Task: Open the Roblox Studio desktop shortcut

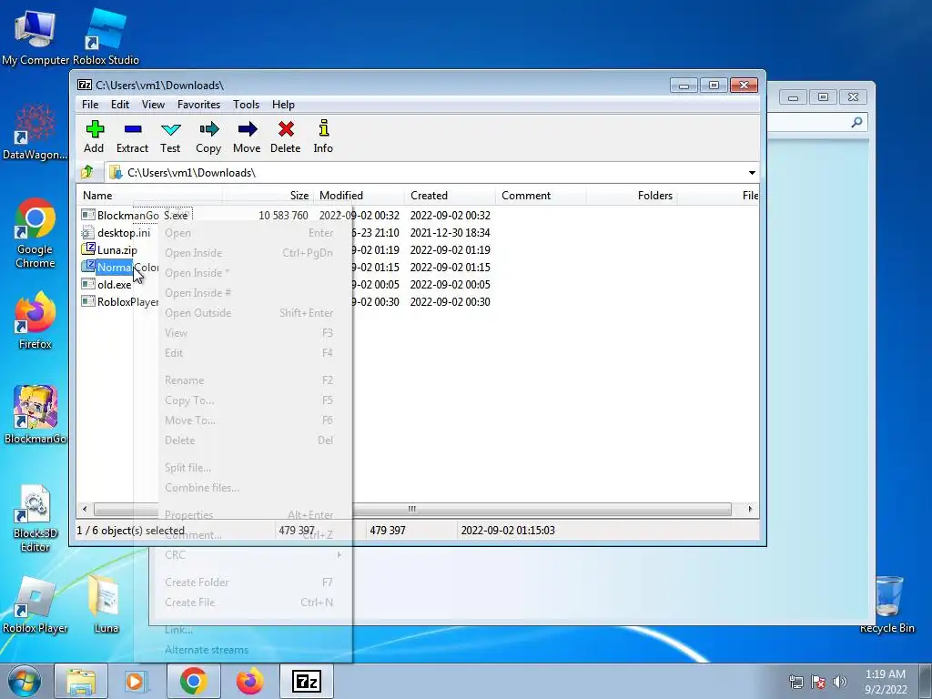Action: pyautogui.click(x=106, y=36)
